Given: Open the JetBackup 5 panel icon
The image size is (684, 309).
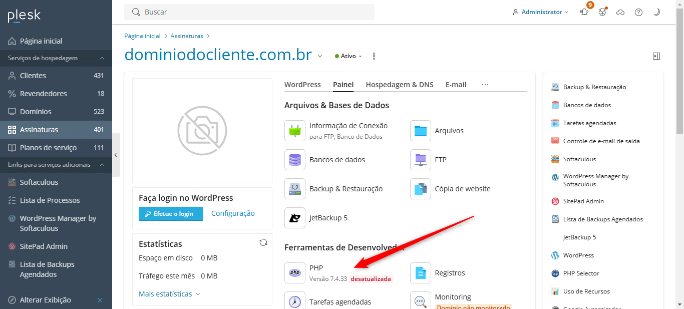Looking at the screenshot, I should click(x=295, y=218).
